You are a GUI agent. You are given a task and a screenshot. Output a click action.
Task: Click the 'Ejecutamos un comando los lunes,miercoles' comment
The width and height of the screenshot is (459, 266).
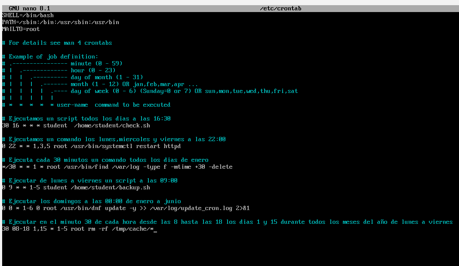pos(114,139)
